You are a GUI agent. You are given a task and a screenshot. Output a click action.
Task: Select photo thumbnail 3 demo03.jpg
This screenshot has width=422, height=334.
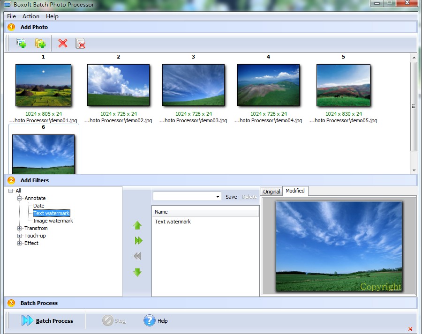[193, 85]
